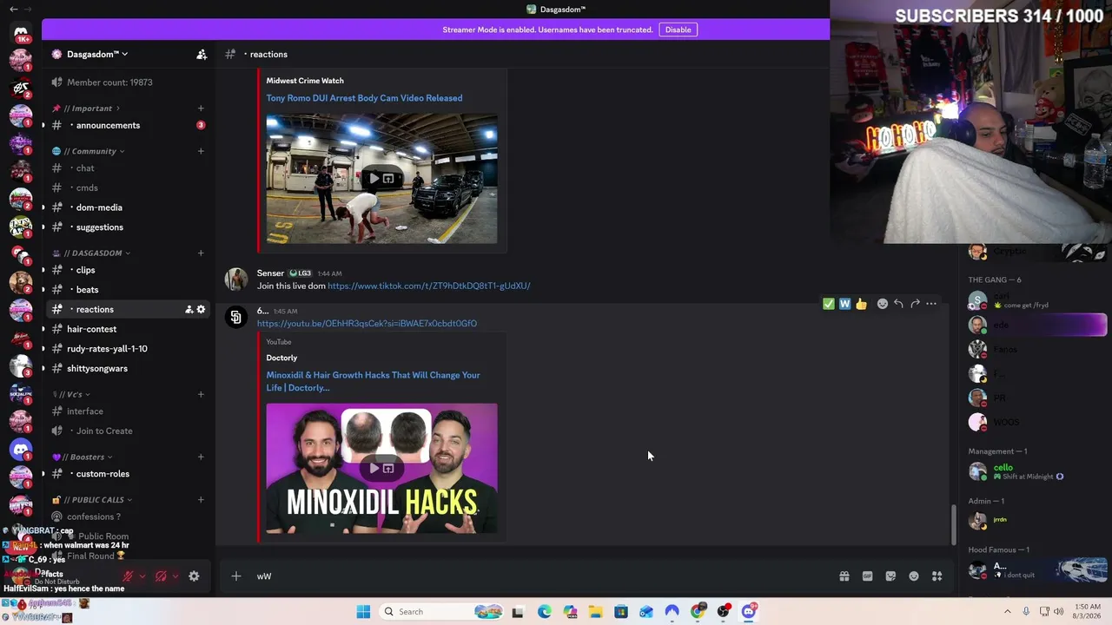This screenshot has width=1112, height=625.
Task: Open Microsoft Edge from the taskbar
Action: [544, 611]
